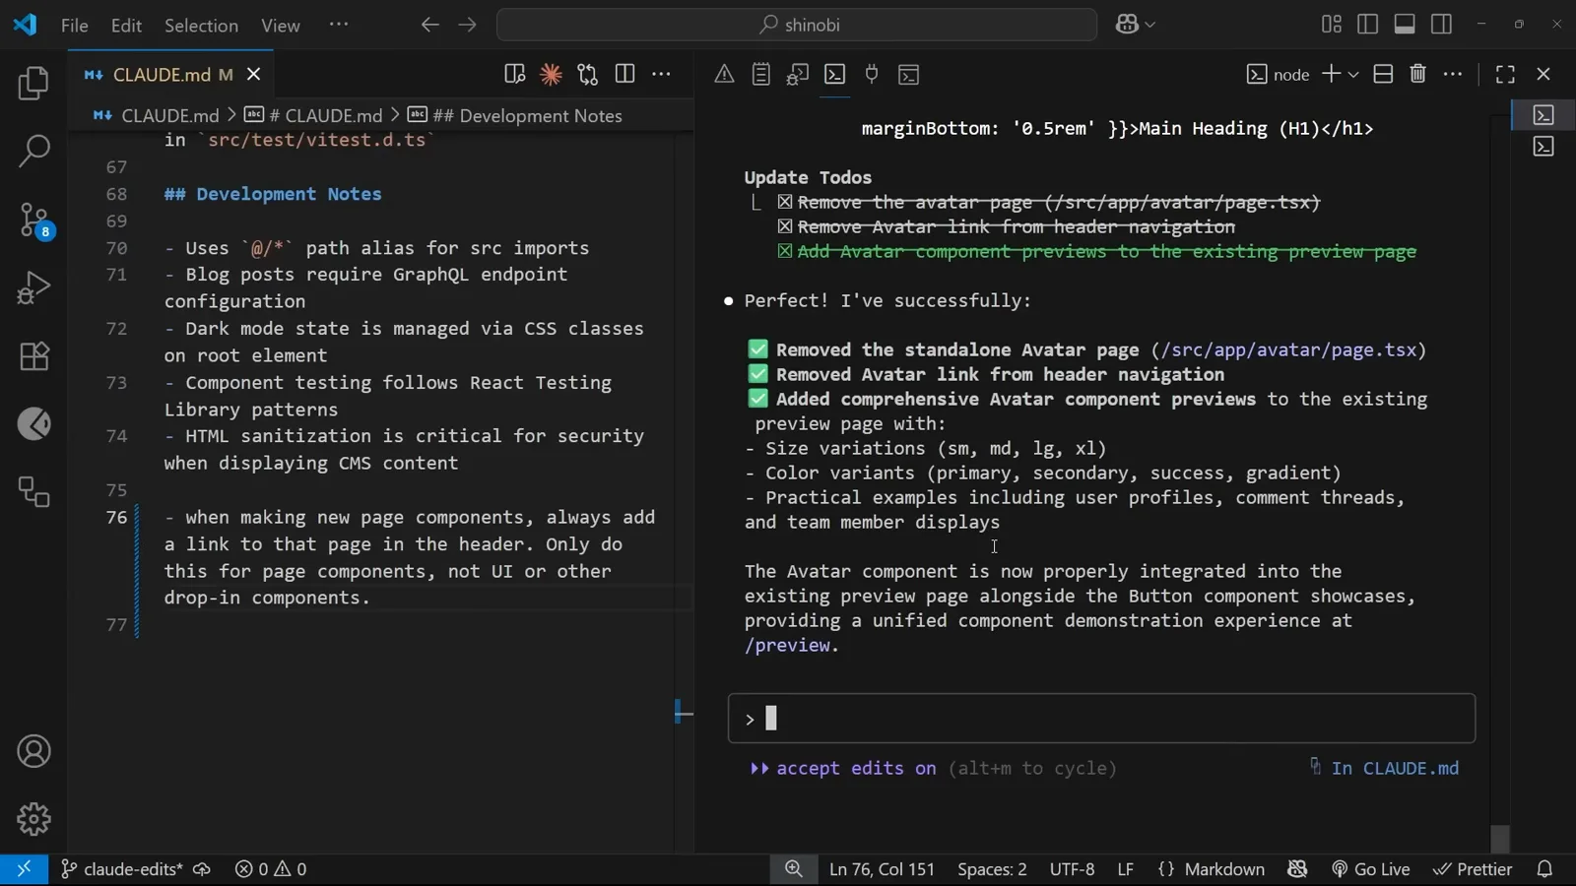Split the terminal panel
This screenshot has height=886, width=1576.
(1383, 74)
